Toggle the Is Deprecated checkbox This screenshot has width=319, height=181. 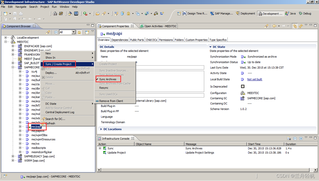point(243,86)
